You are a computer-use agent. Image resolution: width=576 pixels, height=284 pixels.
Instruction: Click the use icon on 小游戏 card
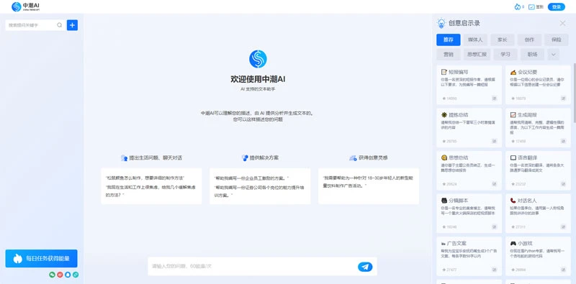(564, 270)
